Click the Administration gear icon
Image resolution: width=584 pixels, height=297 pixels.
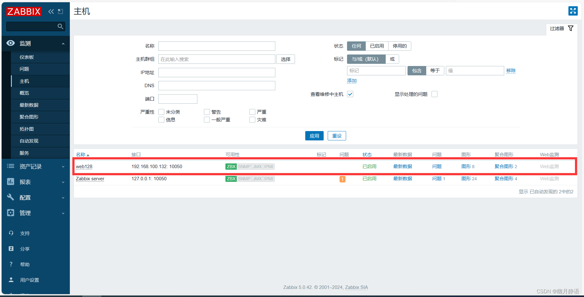tap(11, 213)
